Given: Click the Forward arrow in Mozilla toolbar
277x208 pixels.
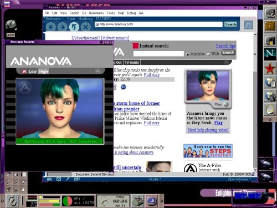Looking at the screenshot, I should point(63,27).
